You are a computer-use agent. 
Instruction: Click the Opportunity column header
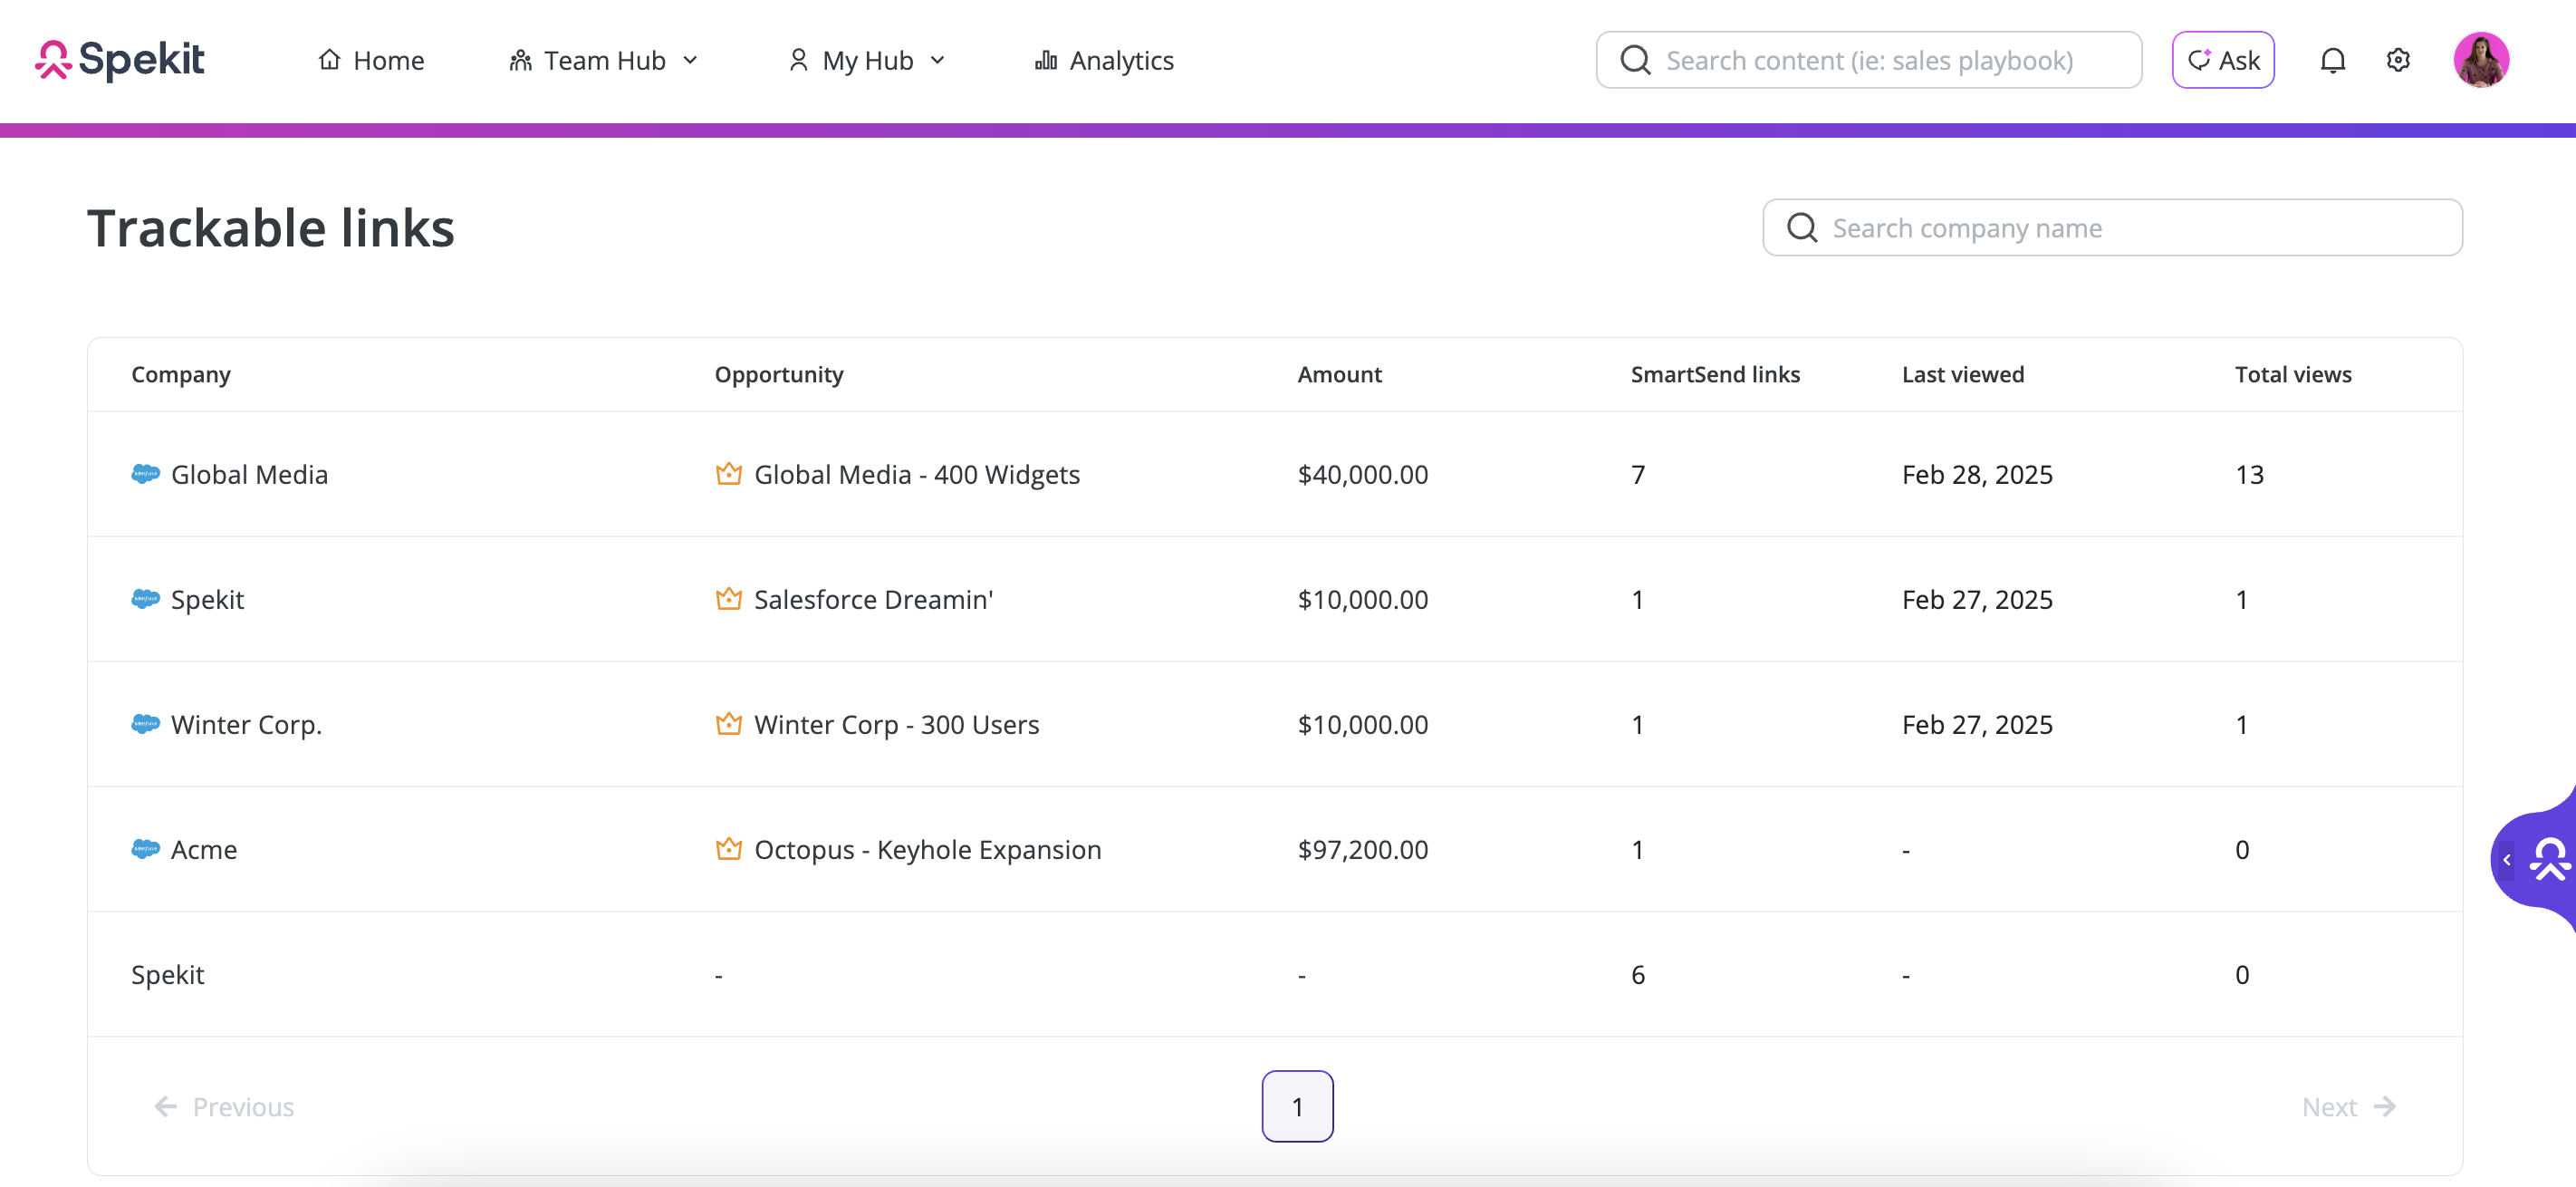point(779,375)
